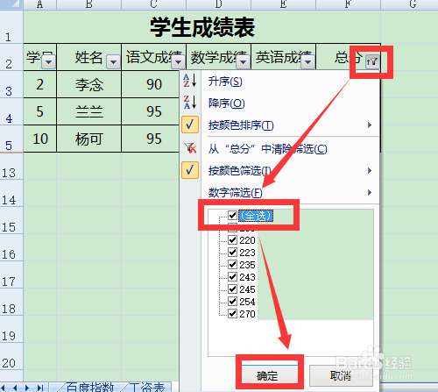Image resolution: width=438 pixels, height=392 pixels.
Task: Click the select-all corner of the worksheet
Action: 11,4
